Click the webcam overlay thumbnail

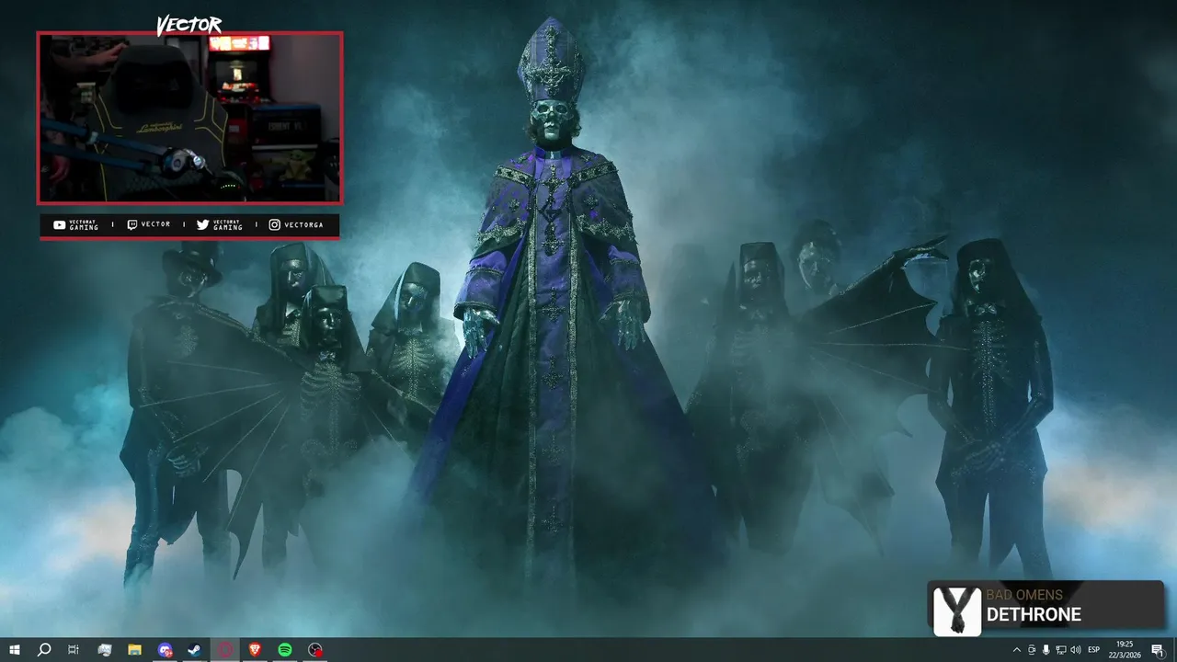189,118
